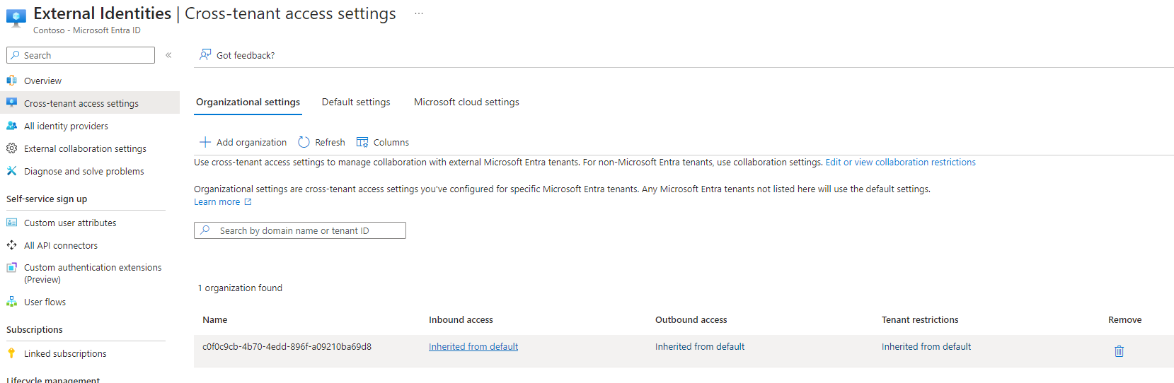The height and width of the screenshot is (383, 1174).
Task: Click Outbound access Inherited from default cell
Action: [700, 347]
